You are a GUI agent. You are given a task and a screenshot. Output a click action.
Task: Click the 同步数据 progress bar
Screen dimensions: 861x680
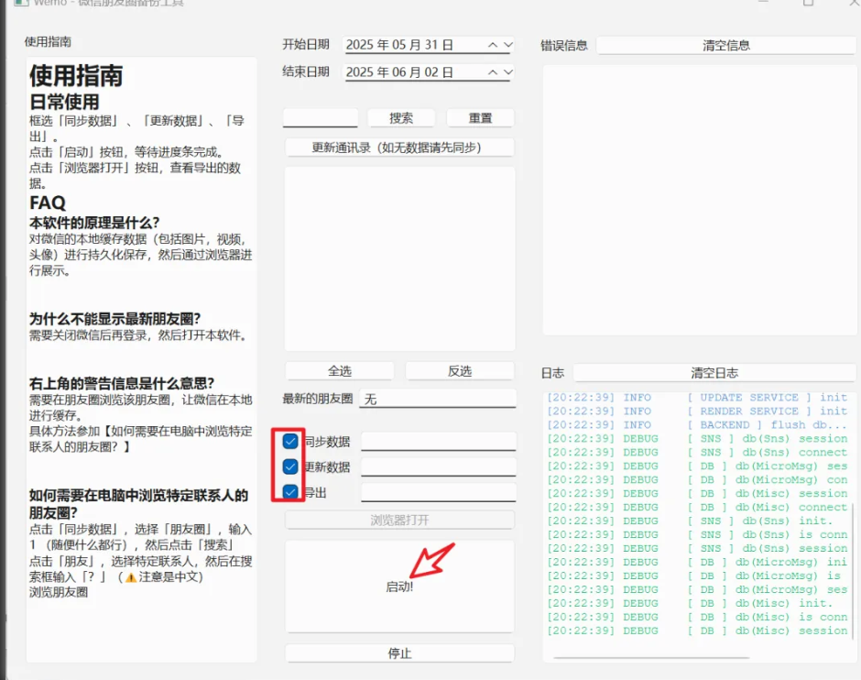(x=438, y=442)
